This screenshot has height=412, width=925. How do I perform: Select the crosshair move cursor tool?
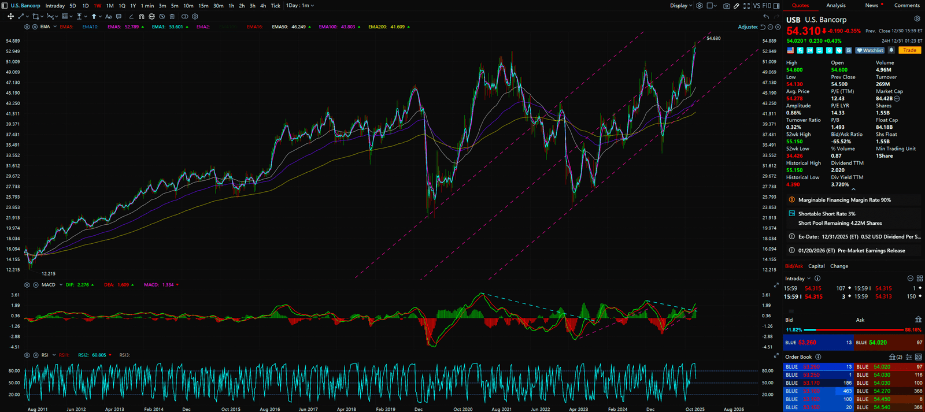point(10,17)
